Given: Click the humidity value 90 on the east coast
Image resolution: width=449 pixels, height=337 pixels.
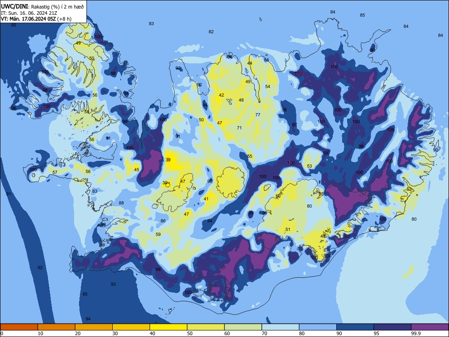Looking at the screenshot, I should 436,150.
